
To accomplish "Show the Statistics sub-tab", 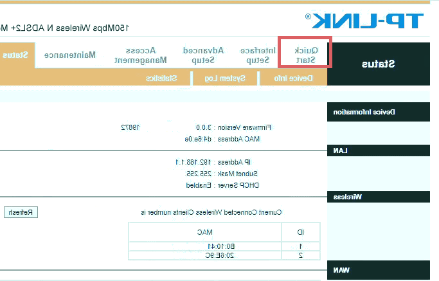I will 161,78.
